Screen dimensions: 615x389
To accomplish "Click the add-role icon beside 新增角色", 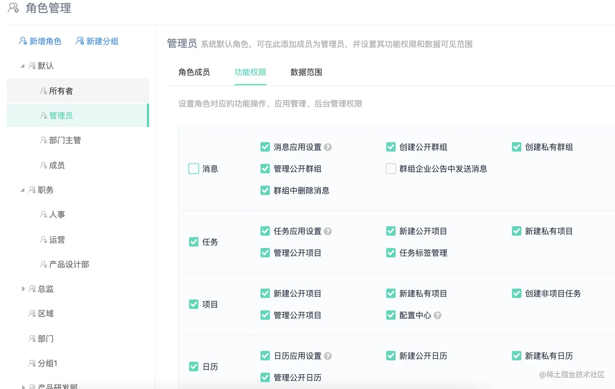I will (x=23, y=41).
